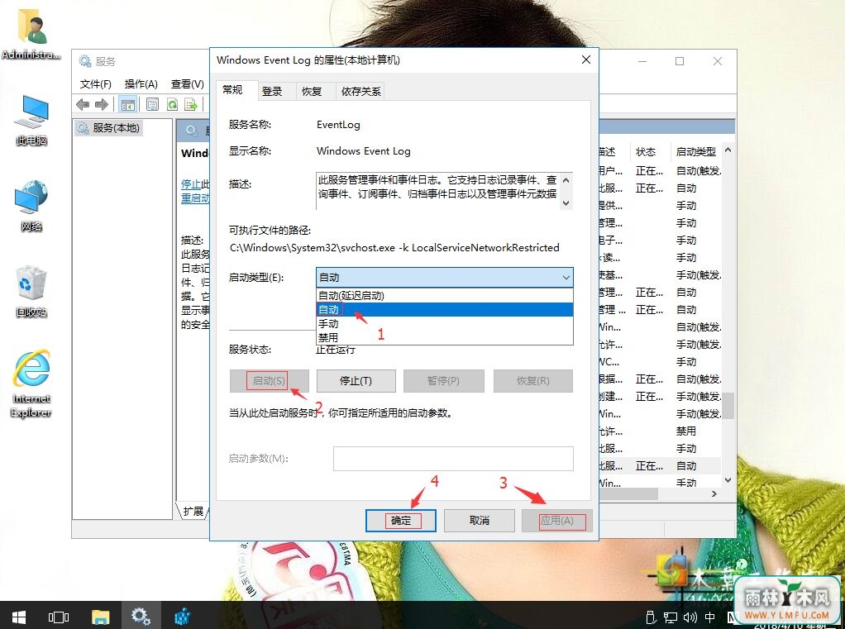
Task: Open the 查看(V) menu in Services
Action: pos(187,84)
